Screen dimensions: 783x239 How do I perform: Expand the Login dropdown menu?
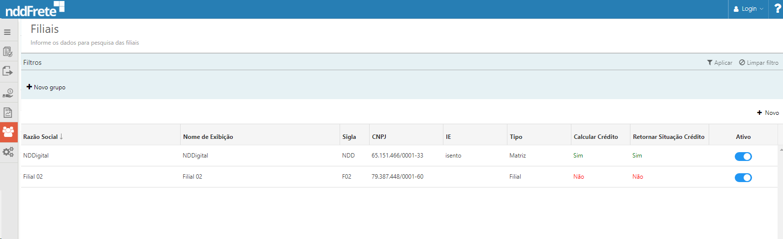748,9
